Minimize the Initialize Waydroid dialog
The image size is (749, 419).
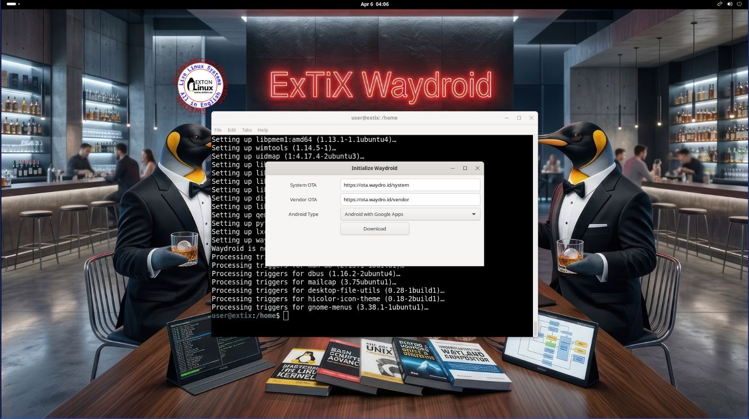(453, 168)
